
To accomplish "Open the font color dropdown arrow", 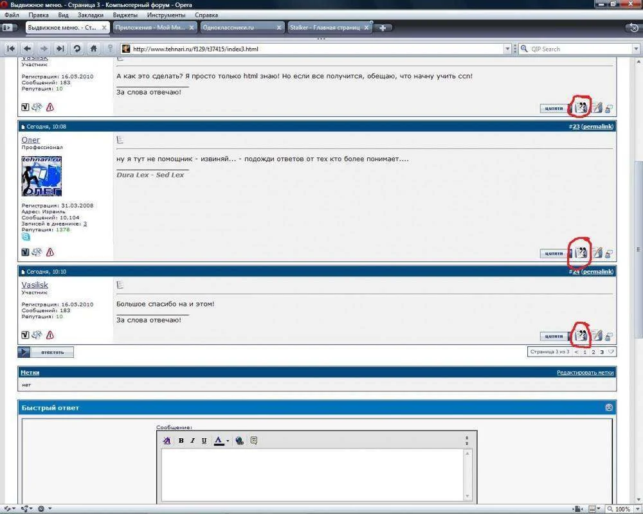I will pos(228,441).
